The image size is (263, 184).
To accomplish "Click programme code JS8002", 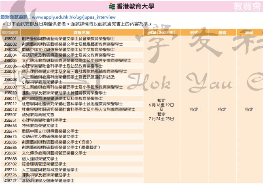I will tap(10, 44).
